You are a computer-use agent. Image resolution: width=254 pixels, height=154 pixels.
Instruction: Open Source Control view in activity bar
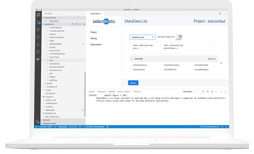pyautogui.click(x=38, y=22)
